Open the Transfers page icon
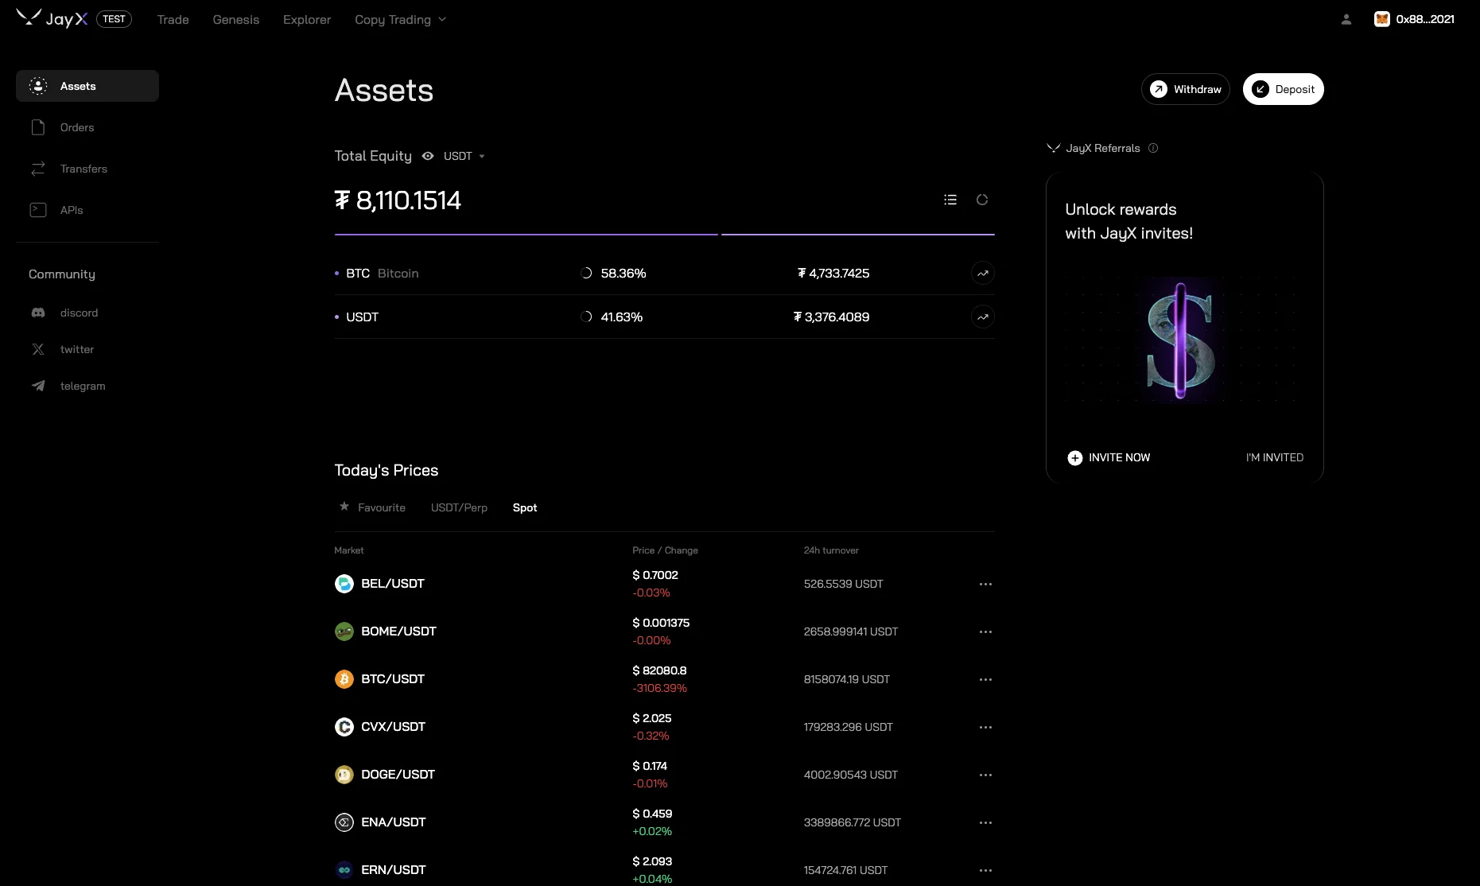 tap(38, 169)
